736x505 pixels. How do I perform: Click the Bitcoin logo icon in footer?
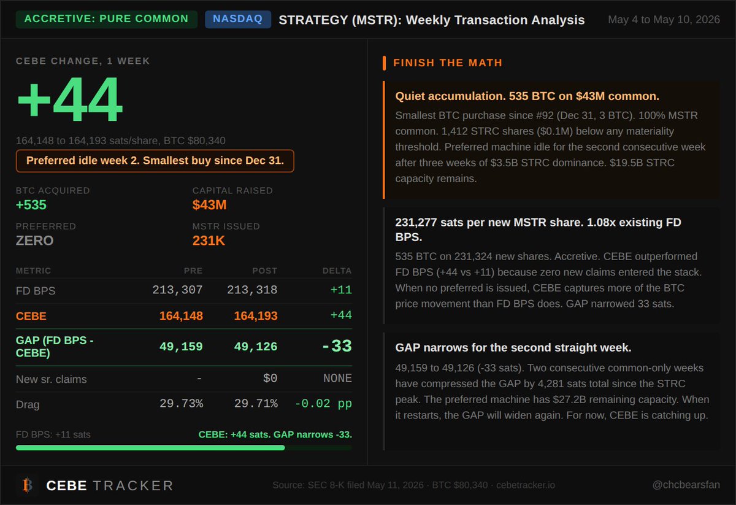tap(27, 485)
